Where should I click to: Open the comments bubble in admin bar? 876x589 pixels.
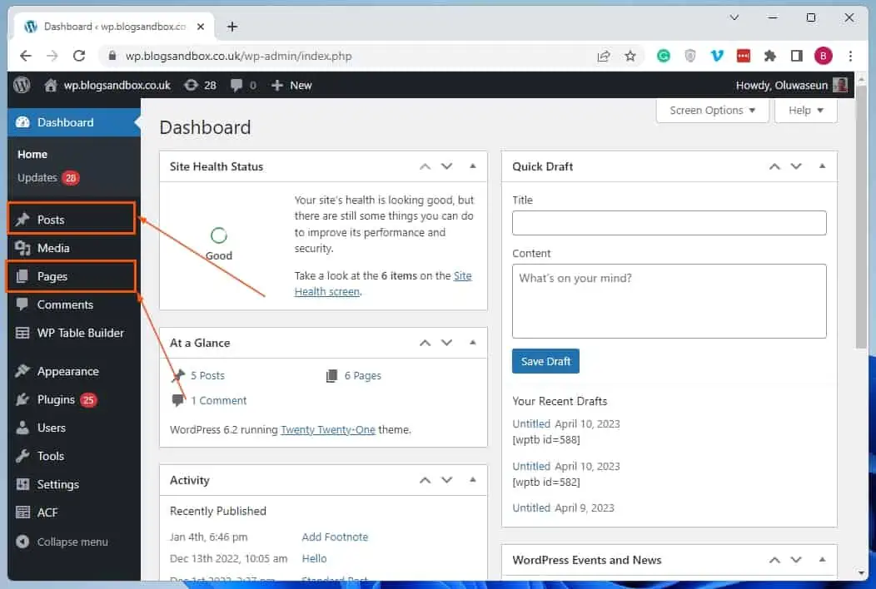(236, 85)
